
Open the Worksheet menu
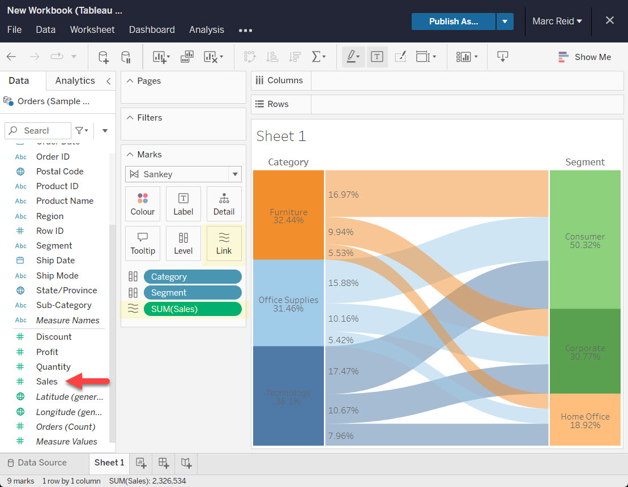92,30
